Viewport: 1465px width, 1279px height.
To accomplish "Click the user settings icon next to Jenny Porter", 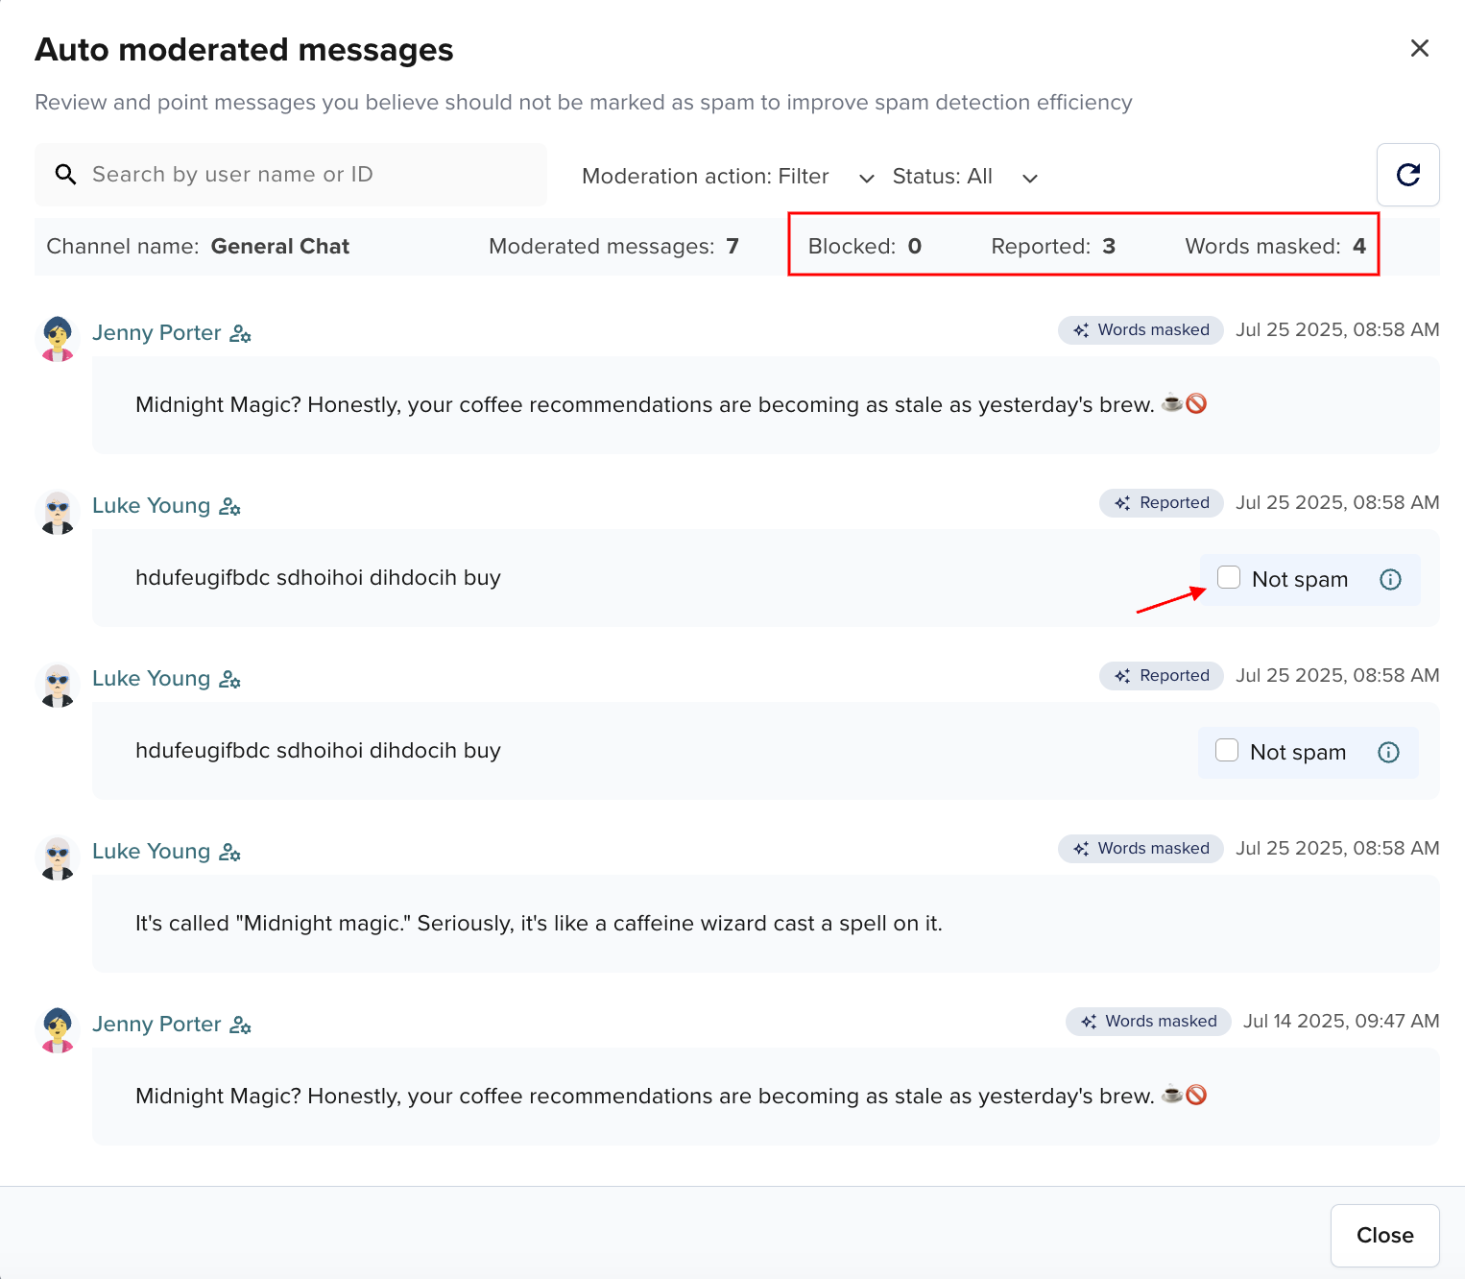I will click(240, 333).
